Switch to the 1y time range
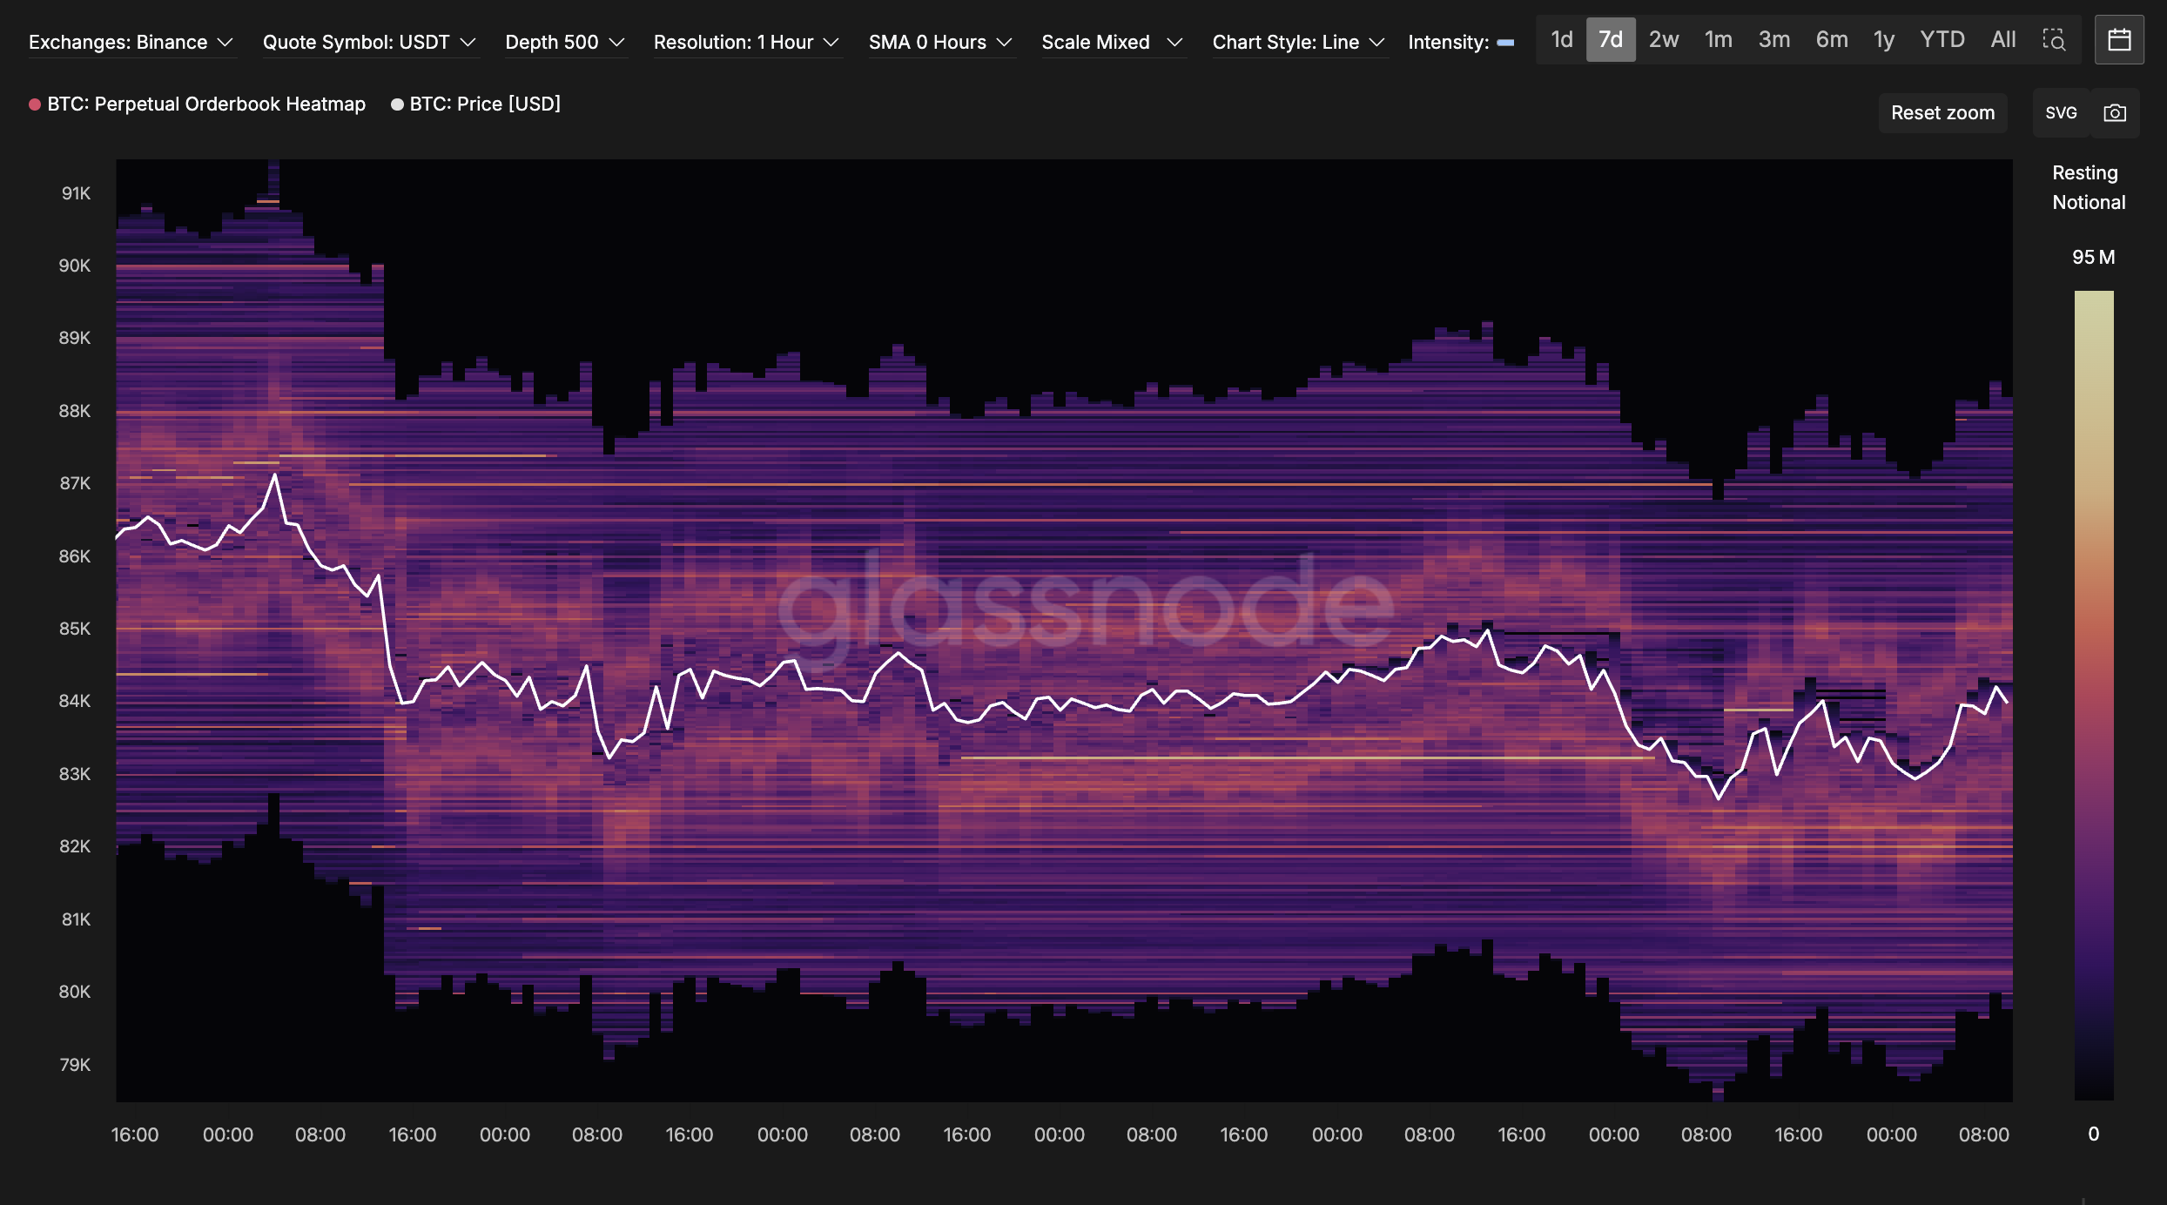The width and height of the screenshot is (2167, 1205). click(1884, 40)
